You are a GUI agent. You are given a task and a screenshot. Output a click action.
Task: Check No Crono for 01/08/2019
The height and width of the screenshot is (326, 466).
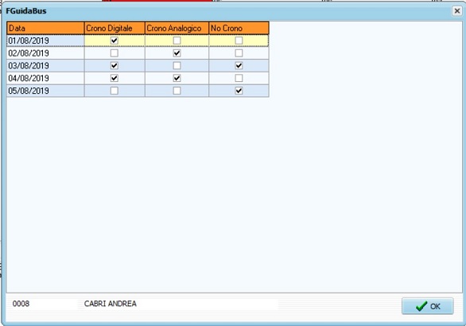(239, 41)
